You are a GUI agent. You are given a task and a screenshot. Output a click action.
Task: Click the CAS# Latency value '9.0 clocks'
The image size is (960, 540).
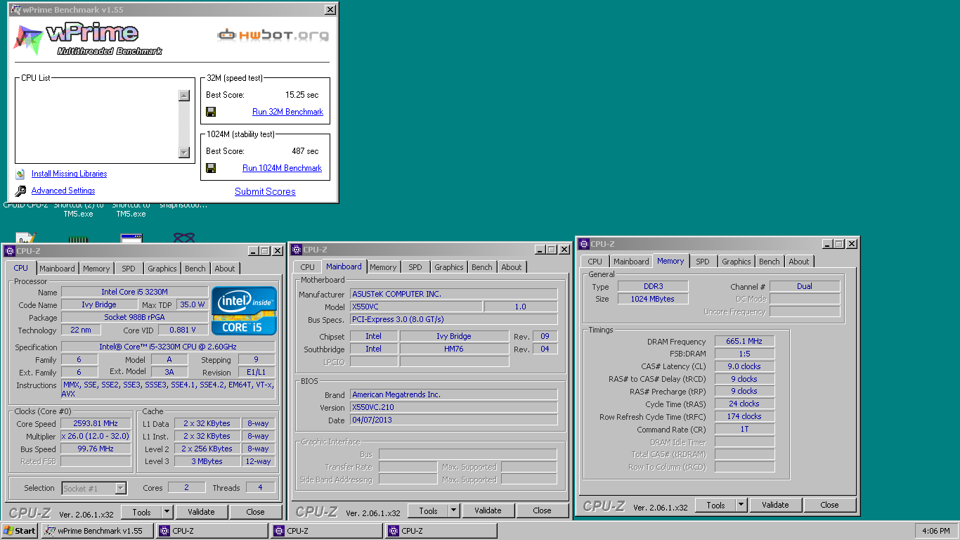click(744, 366)
